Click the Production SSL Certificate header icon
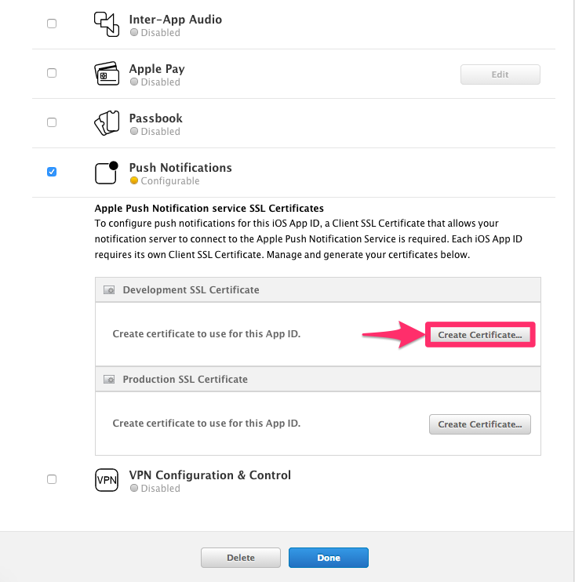 click(x=109, y=380)
